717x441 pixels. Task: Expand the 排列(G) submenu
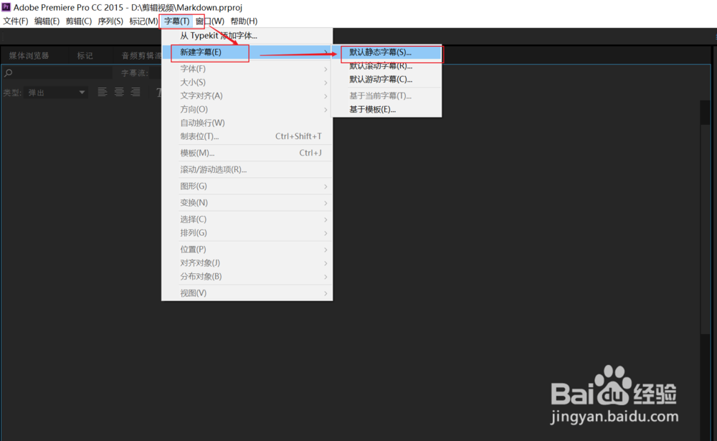coord(247,233)
